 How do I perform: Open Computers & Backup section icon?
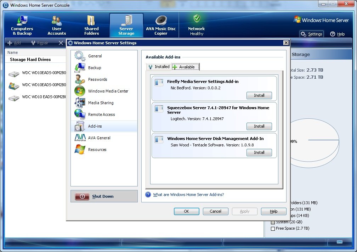[22, 20]
